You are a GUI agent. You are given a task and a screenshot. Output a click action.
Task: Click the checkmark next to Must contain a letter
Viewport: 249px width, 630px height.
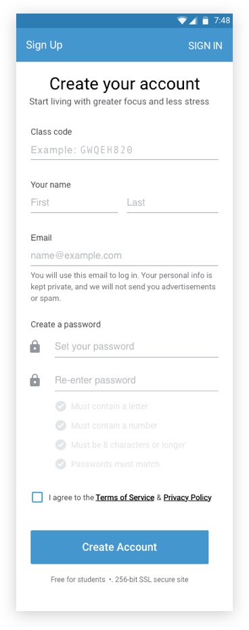[61, 406]
